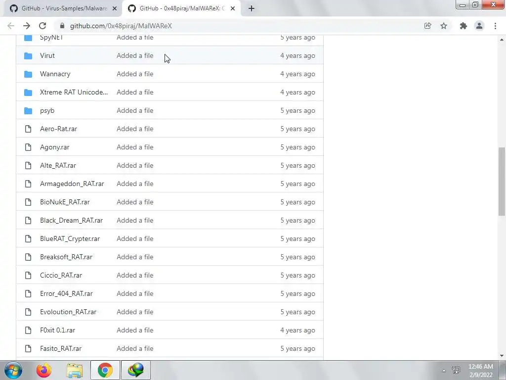Bookmark this page with the star icon

(444, 26)
